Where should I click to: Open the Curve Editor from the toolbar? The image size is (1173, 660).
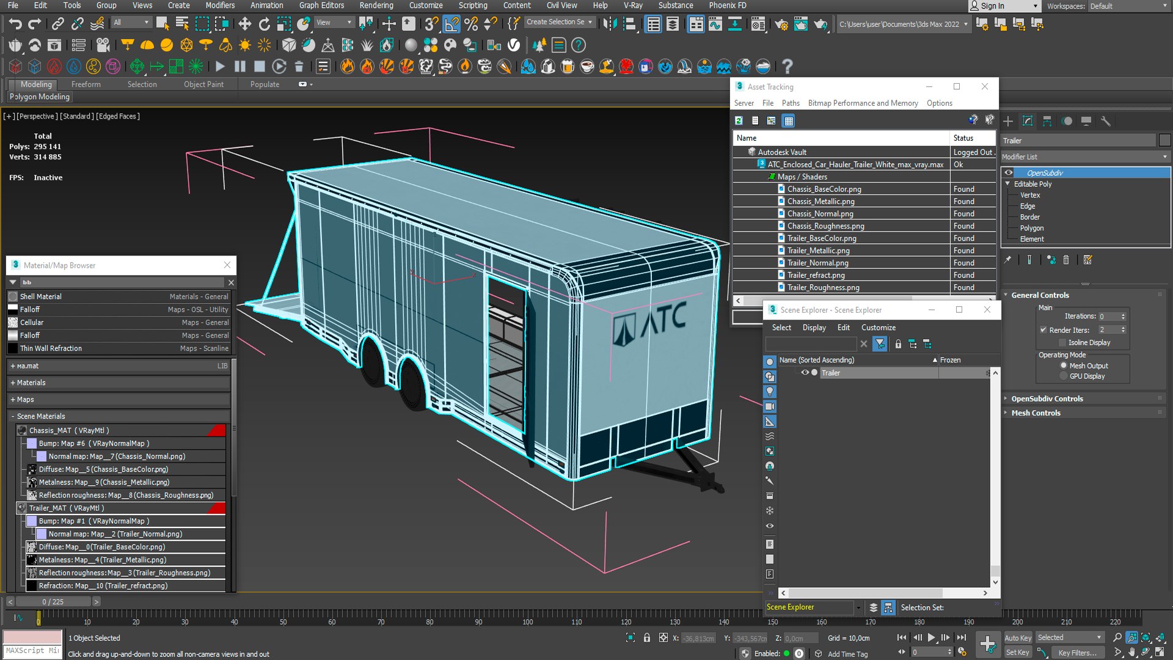pos(715,24)
